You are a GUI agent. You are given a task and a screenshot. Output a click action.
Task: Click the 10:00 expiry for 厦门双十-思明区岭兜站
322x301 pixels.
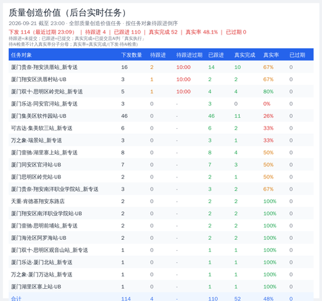184,92
